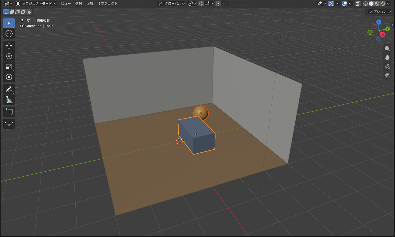This screenshot has width=395, height=237.
Task: Open the オブジェクトモード mode dropdown
Action: 36,4
